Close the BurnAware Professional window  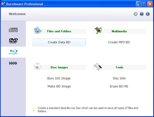(150, 4)
